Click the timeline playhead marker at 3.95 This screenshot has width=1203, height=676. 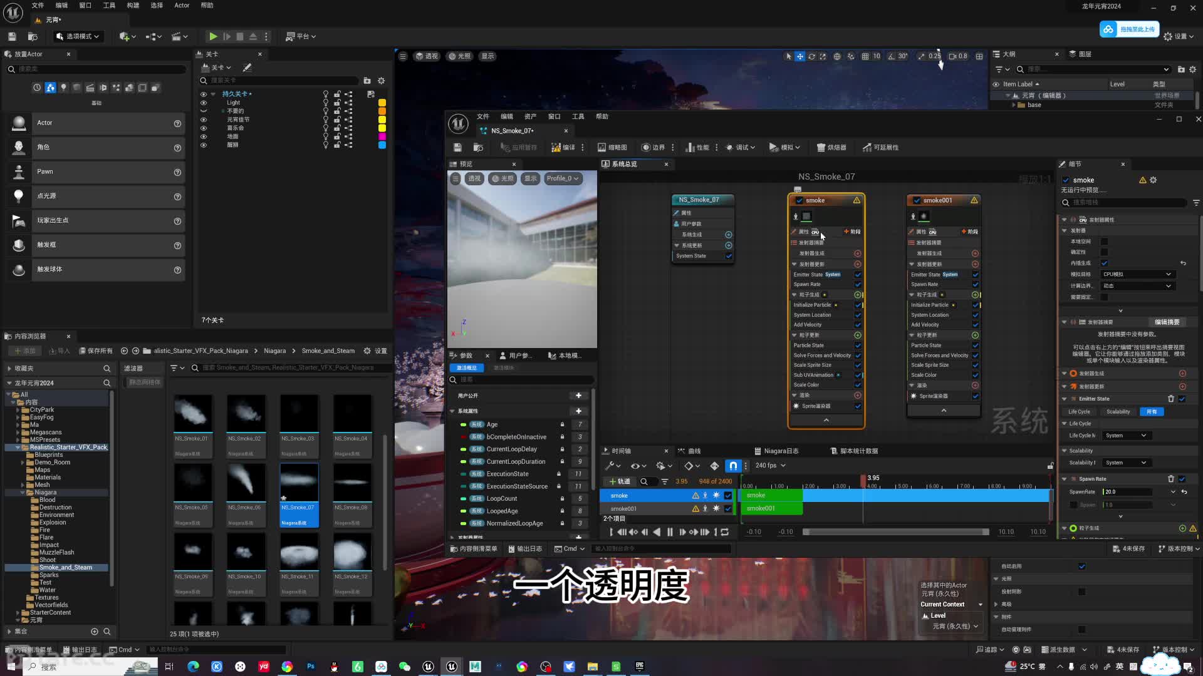pyautogui.click(x=863, y=479)
